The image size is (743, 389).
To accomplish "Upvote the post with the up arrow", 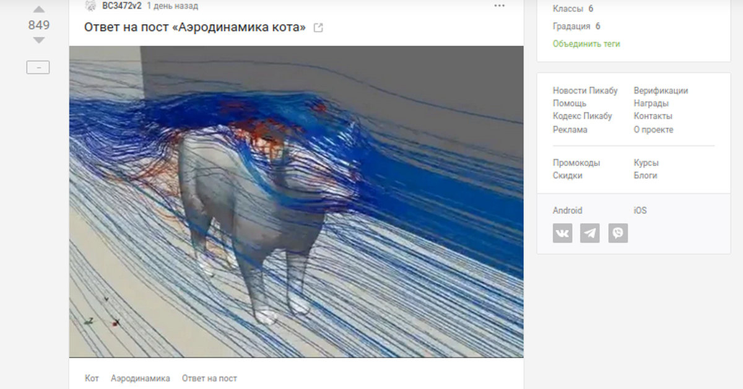I will point(38,10).
